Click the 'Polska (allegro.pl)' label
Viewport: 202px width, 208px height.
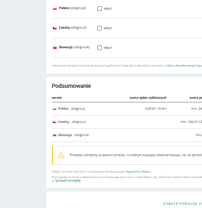click(72, 8)
